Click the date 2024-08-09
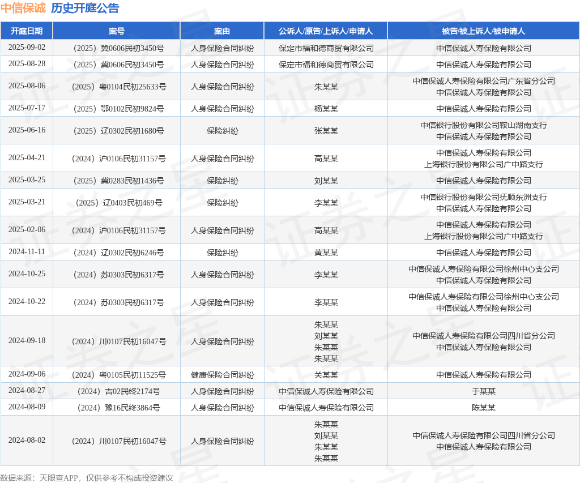580x483 pixels. 27,407
